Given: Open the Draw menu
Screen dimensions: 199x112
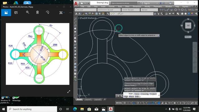Looking at the screenshot, I should pyautogui.click(x=127, y=7).
